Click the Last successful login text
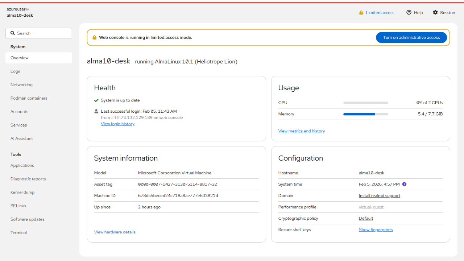 (139, 111)
